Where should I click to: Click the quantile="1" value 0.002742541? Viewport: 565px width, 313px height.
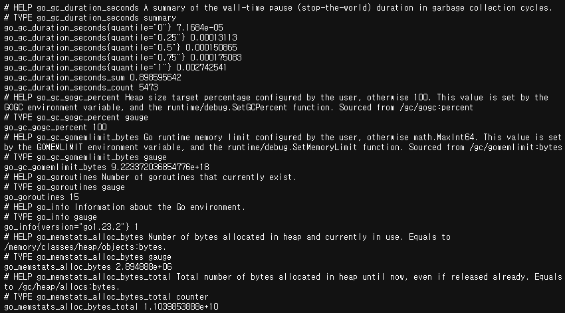click(x=201, y=67)
